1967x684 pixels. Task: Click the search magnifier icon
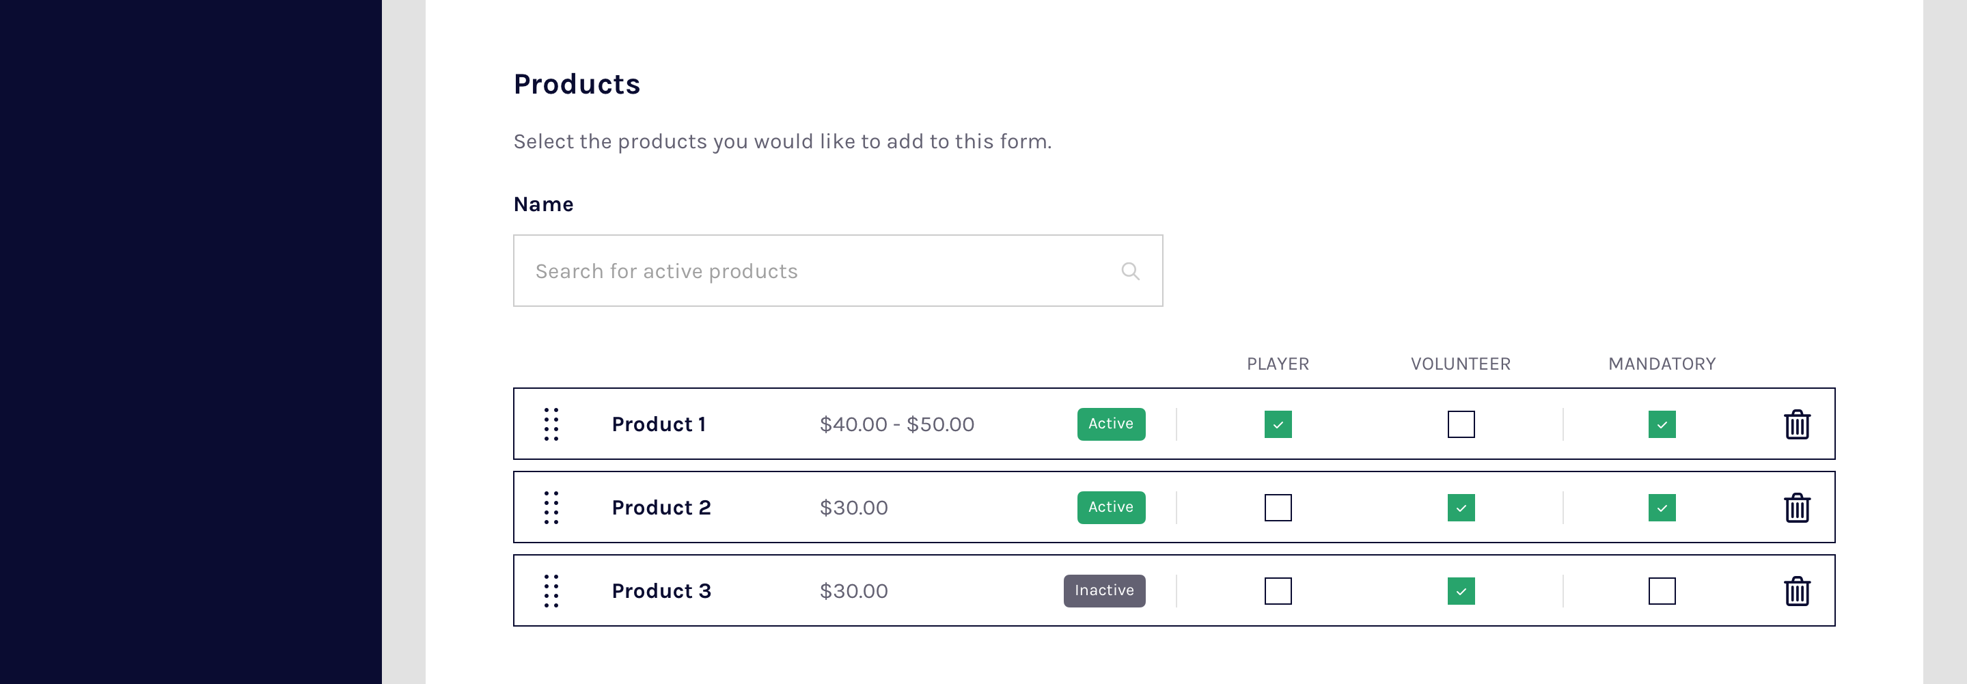(x=1130, y=271)
